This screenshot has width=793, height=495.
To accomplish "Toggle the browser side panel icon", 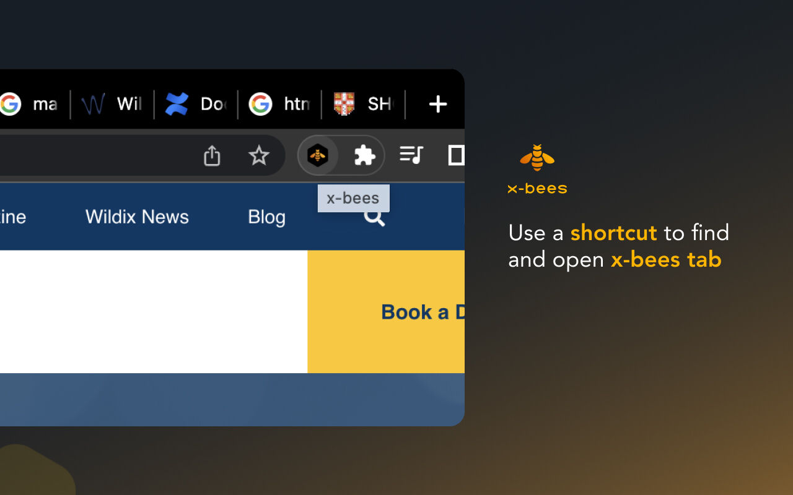I will pyautogui.click(x=456, y=155).
